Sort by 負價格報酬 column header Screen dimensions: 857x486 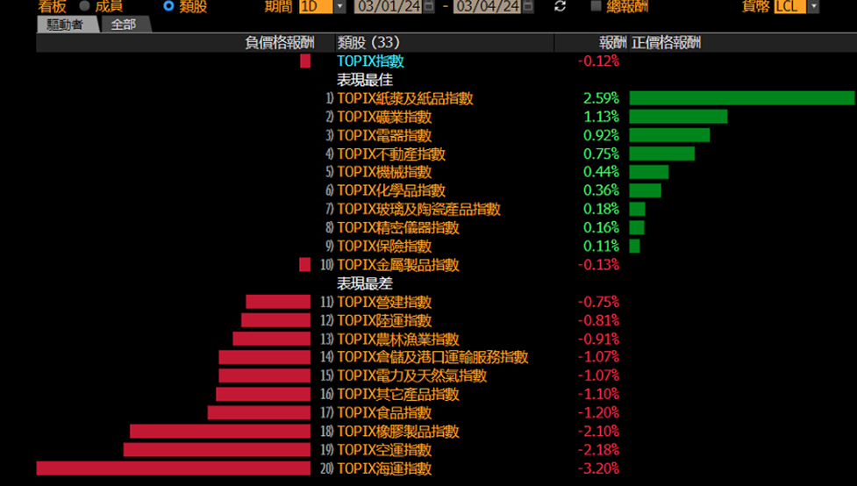[279, 43]
